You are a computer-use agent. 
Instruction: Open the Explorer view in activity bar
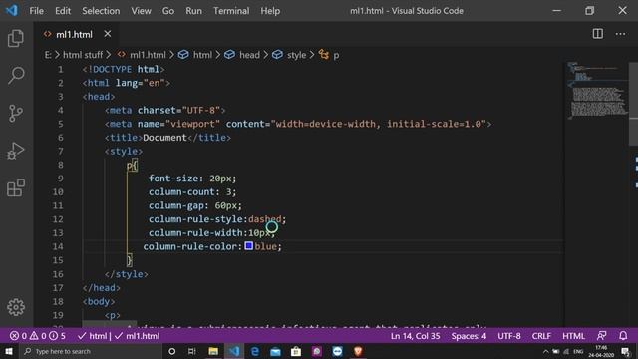pyautogui.click(x=16, y=38)
